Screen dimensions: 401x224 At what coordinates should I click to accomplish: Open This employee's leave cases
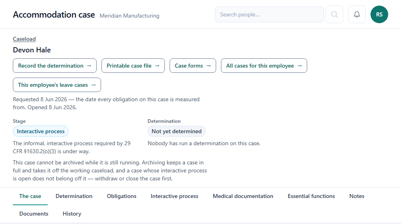(57, 85)
